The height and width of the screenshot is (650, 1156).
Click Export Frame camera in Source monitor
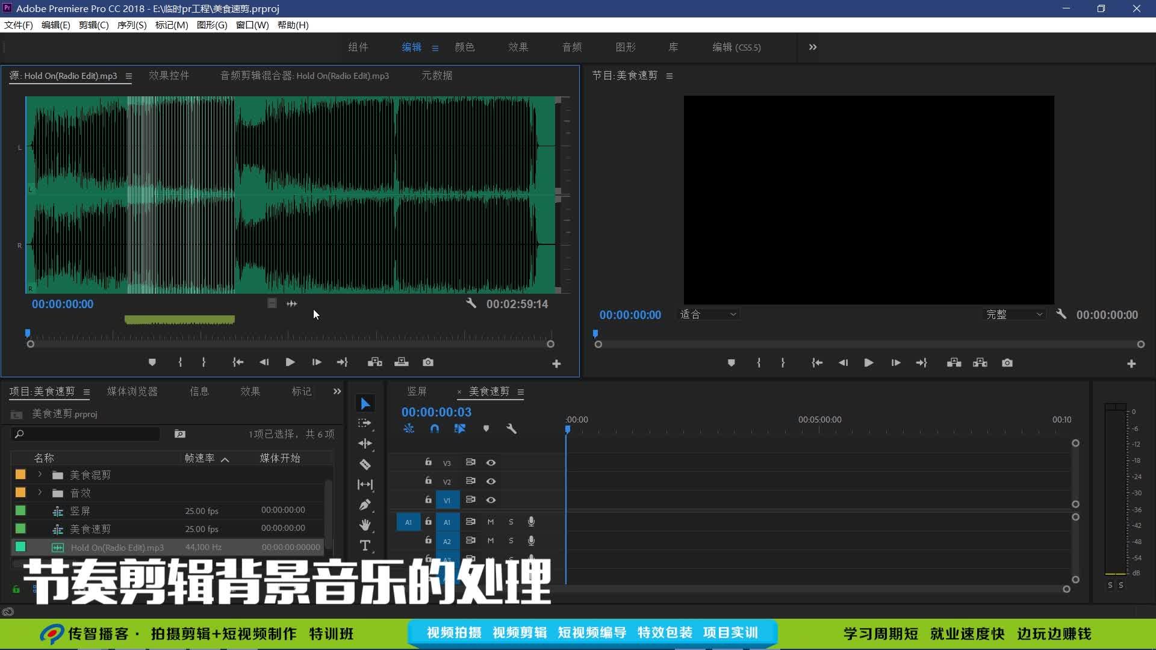pyautogui.click(x=428, y=362)
